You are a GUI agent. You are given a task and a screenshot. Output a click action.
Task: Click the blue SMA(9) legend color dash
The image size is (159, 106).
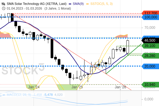pyautogui.click(x=70, y=4)
